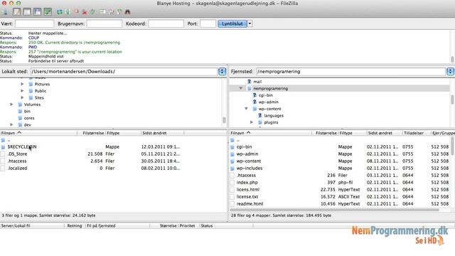
Task: Select the mail folder question-mark icon
Action: click(x=249, y=82)
